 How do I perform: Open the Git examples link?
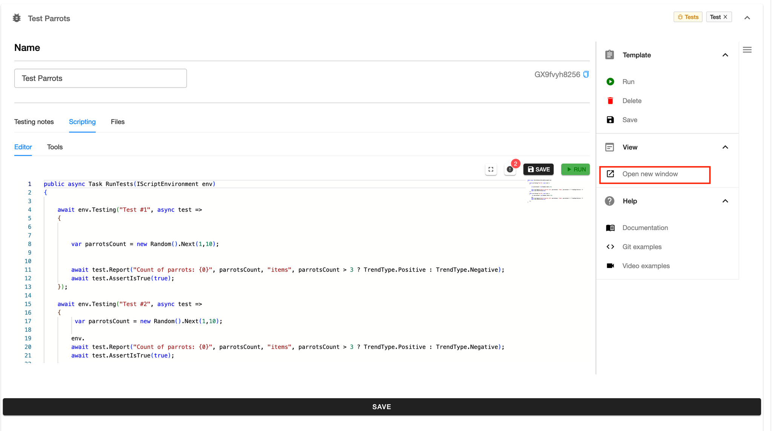[x=642, y=247]
